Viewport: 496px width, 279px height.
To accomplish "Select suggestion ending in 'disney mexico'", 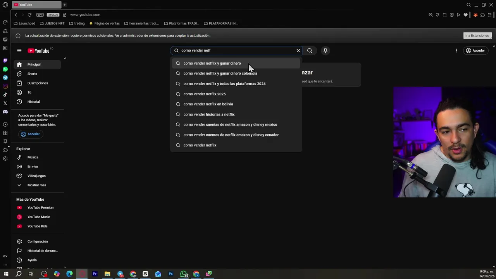I will pyautogui.click(x=236, y=124).
